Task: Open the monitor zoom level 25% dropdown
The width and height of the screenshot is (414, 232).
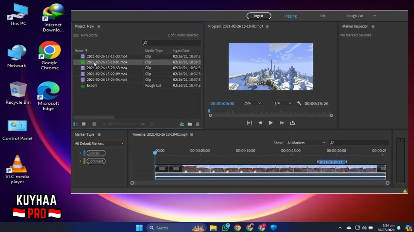Action: 252,103
